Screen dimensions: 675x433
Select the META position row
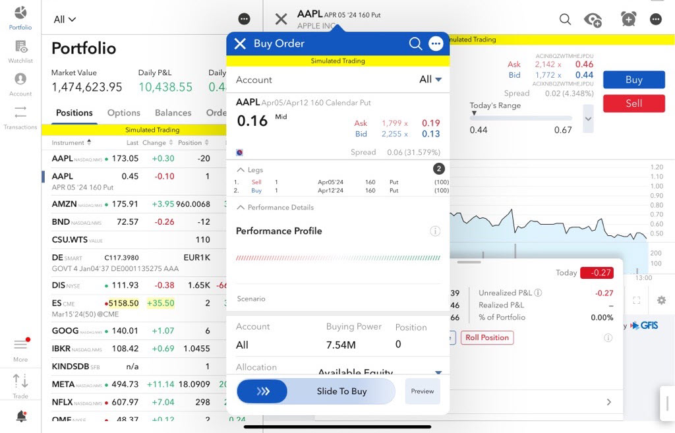point(134,384)
